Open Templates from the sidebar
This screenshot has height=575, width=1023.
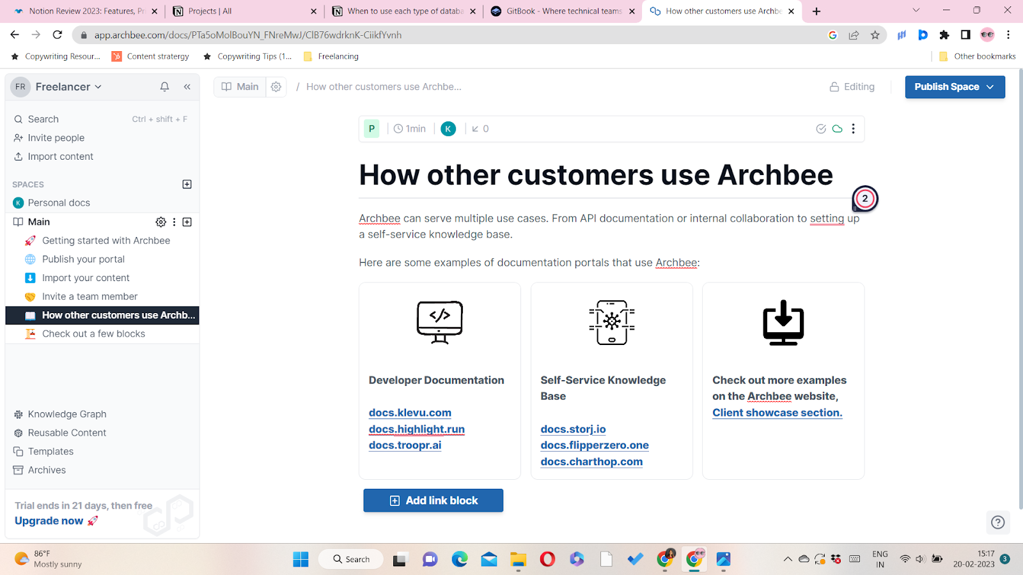click(50, 451)
